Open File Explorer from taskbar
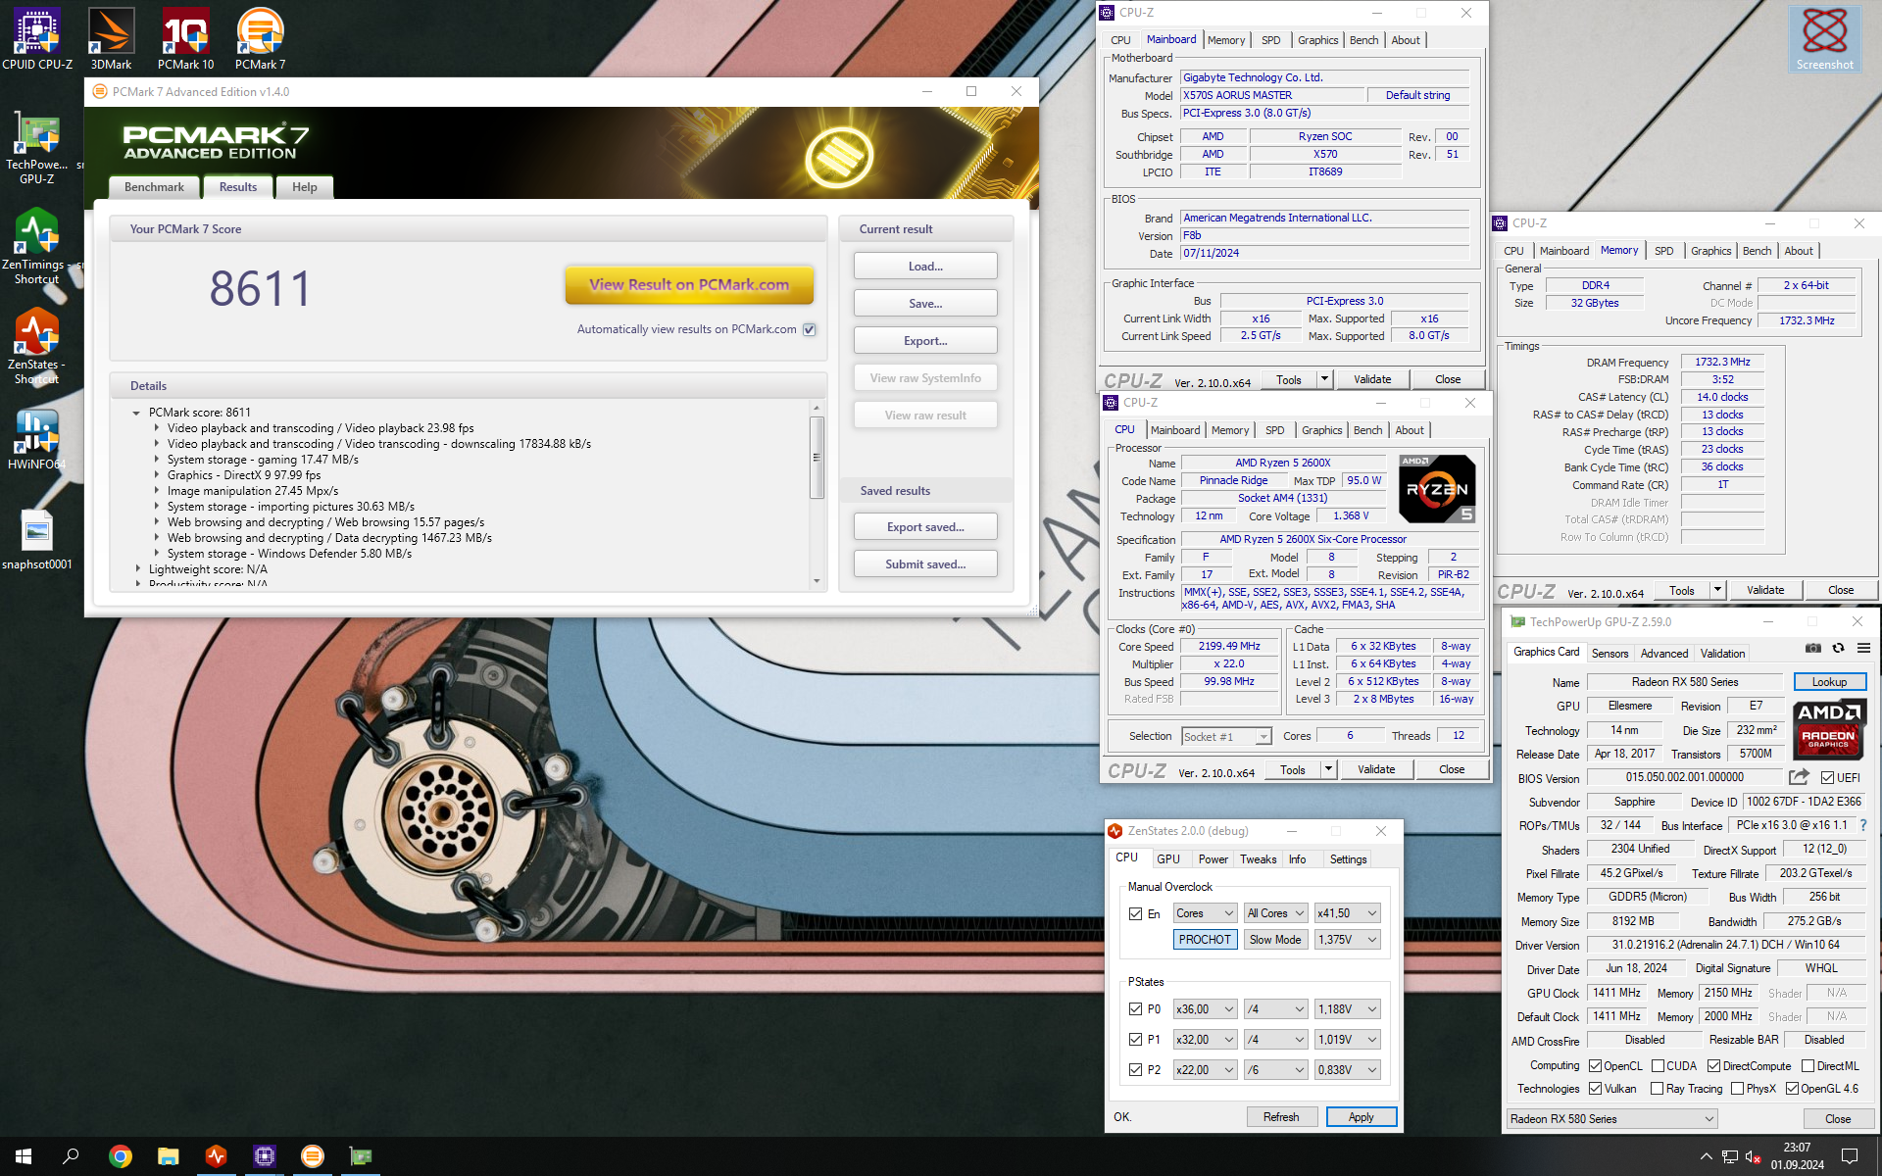The image size is (1882, 1176). pos(168,1156)
